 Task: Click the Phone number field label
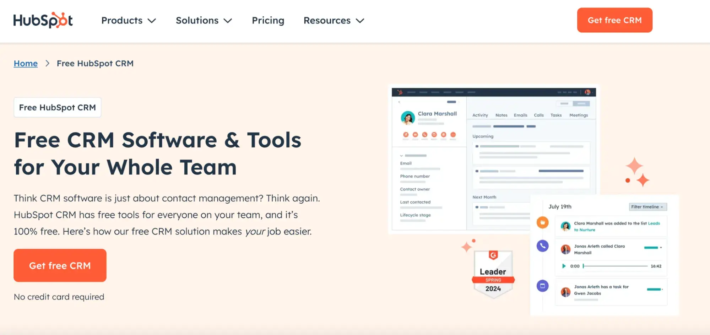(x=415, y=176)
